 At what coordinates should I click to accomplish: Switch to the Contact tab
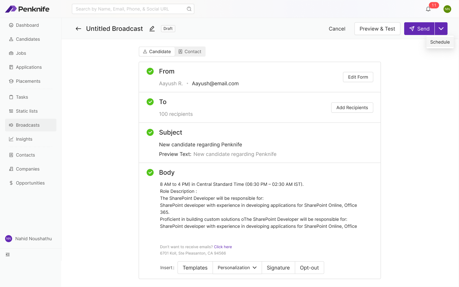[x=190, y=52]
